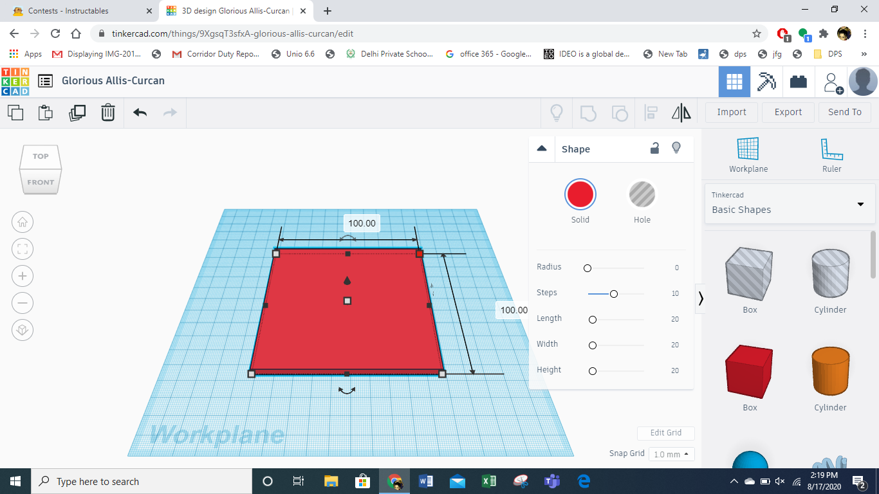Viewport: 879px width, 494px height.
Task: Open the Blocks pickaxe mode
Action: tap(766, 82)
